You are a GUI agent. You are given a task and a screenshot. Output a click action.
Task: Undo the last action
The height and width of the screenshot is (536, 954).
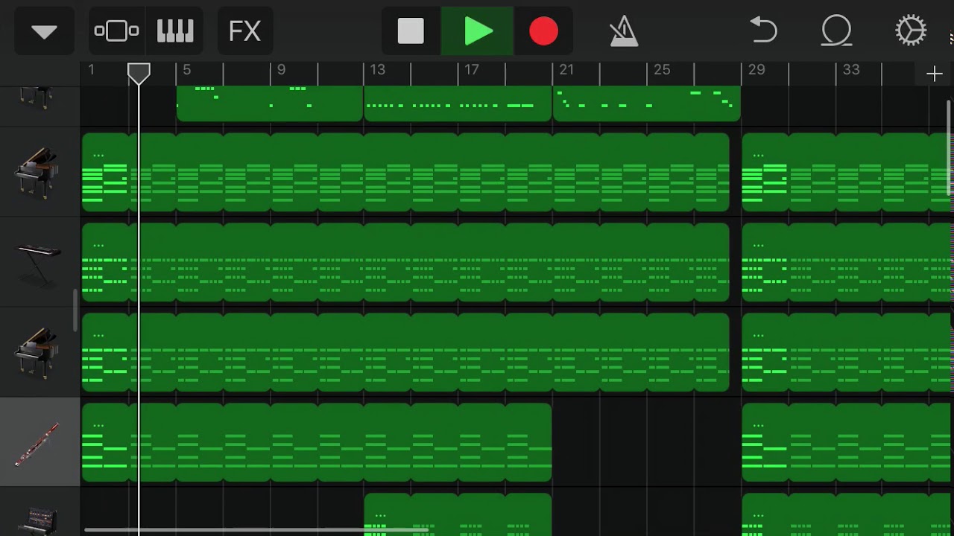click(763, 31)
